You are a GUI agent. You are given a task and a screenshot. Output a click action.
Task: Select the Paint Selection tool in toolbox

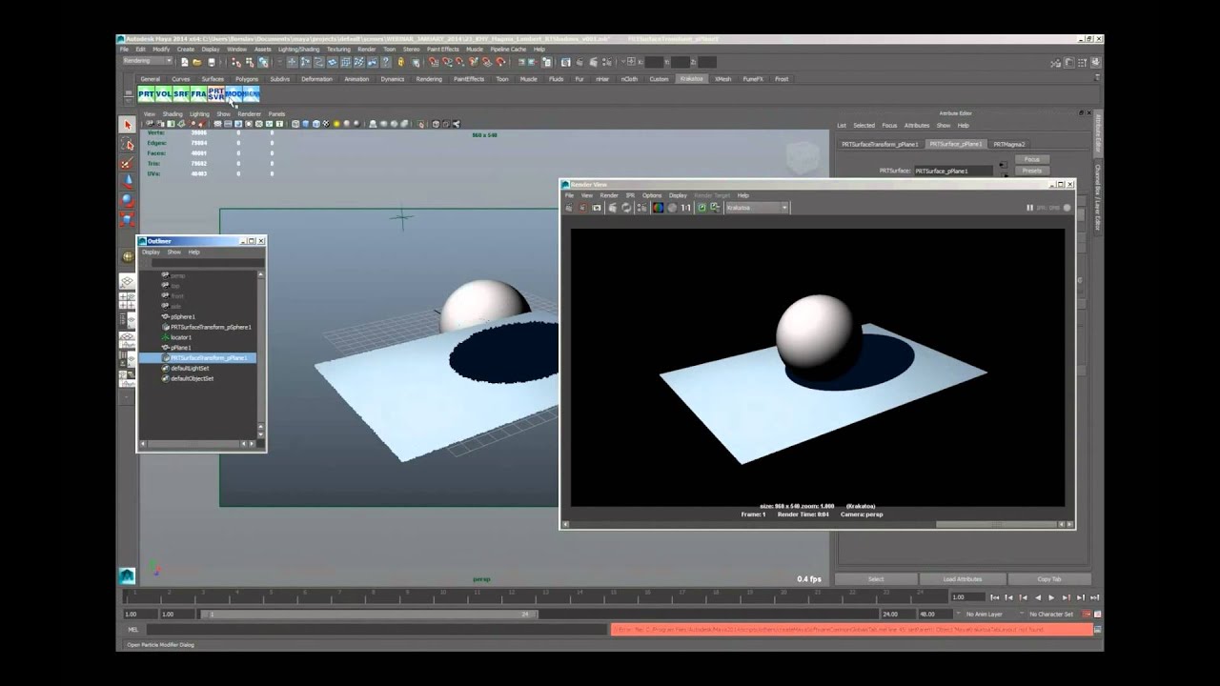tap(128, 163)
